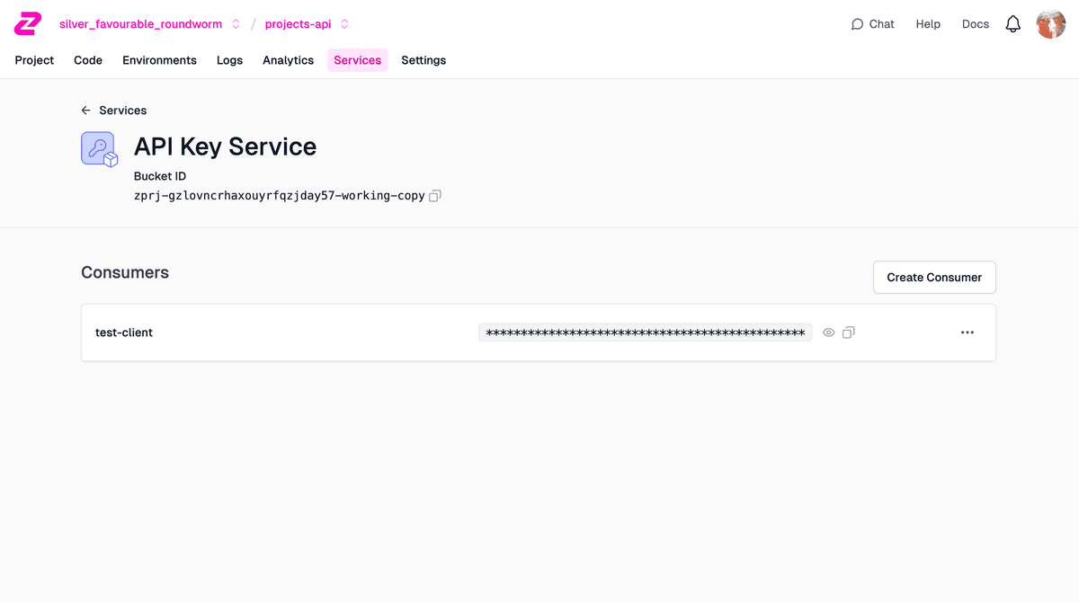Click the back arrow to Services

[86, 111]
